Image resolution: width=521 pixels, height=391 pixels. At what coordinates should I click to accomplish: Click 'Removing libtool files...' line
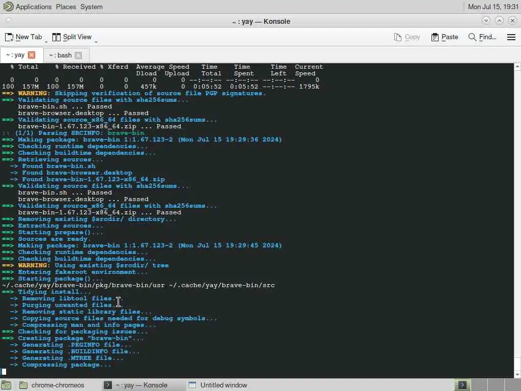click(67, 298)
